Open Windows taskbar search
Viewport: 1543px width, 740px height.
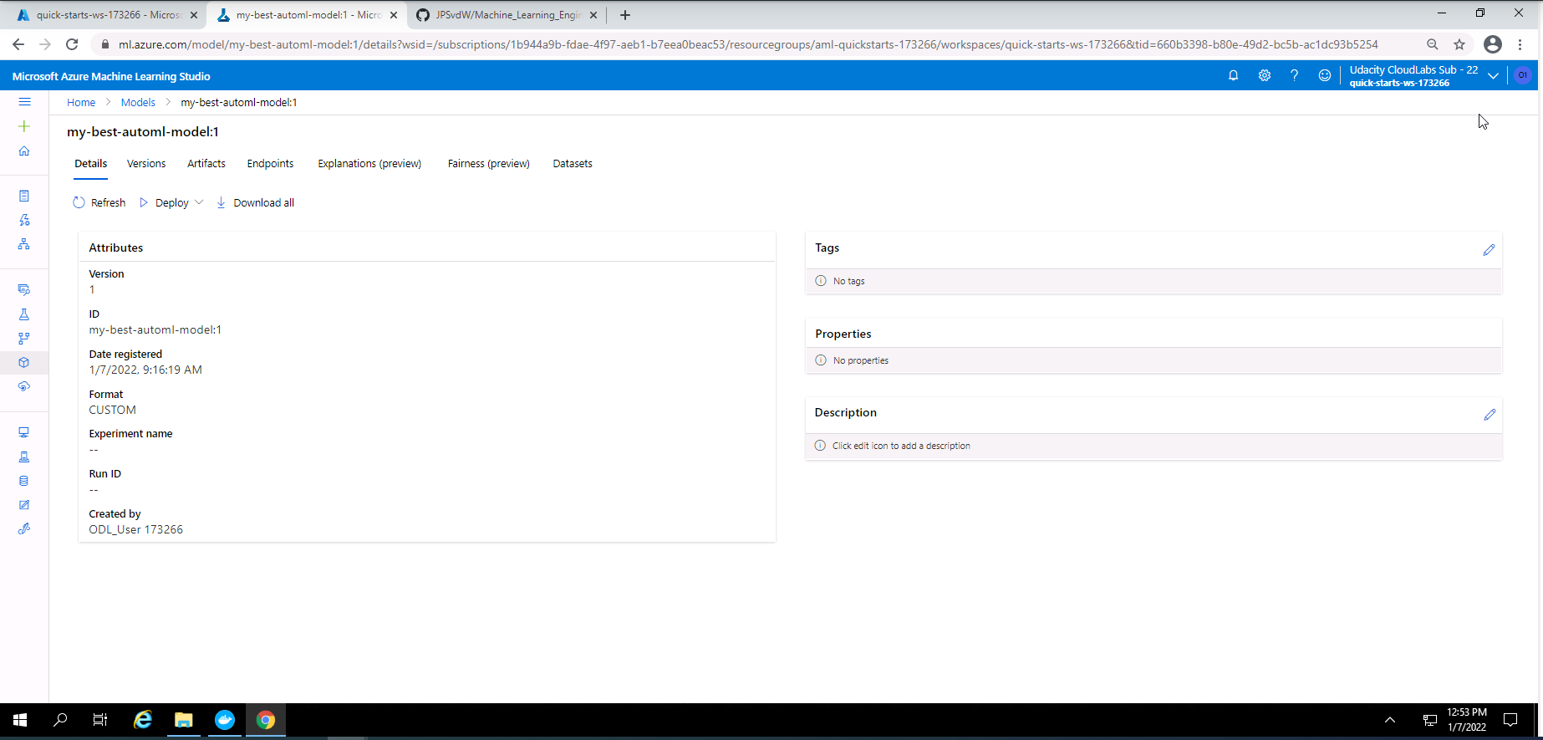point(60,720)
